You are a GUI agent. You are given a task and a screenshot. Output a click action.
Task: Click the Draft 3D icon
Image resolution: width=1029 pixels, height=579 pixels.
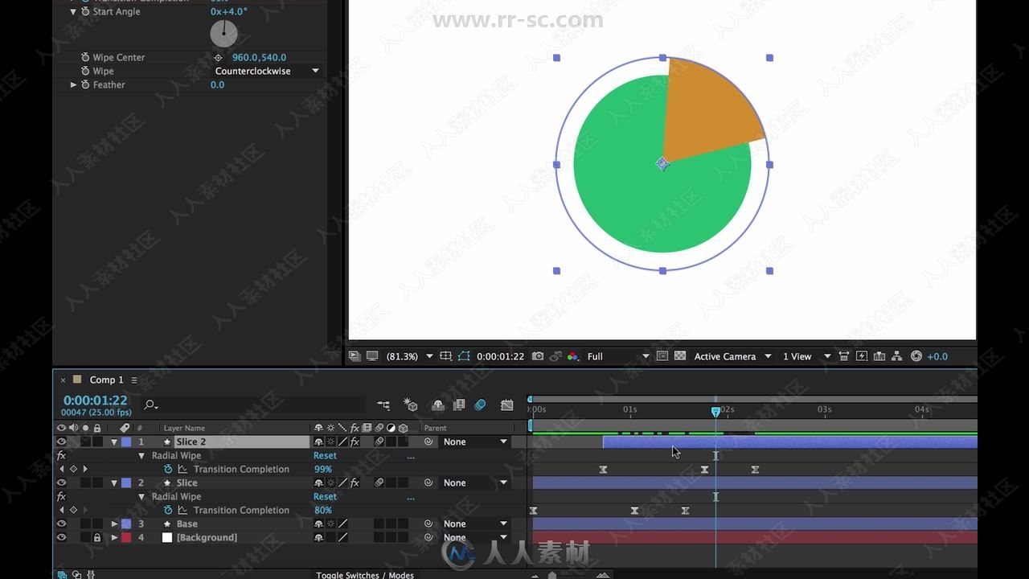click(x=411, y=405)
